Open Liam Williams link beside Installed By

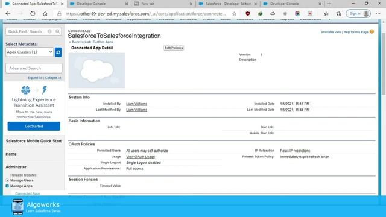coord(137,104)
